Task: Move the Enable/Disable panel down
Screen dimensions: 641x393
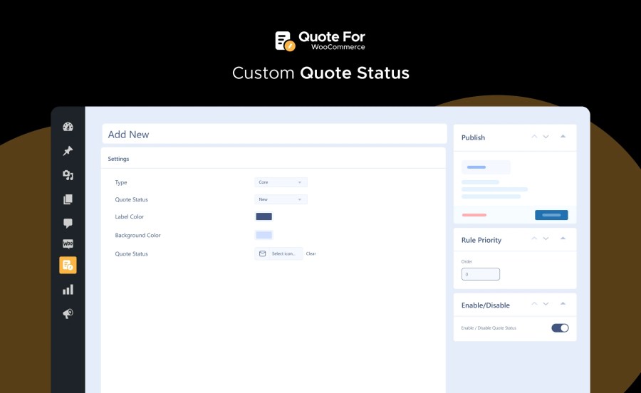Action: 546,305
